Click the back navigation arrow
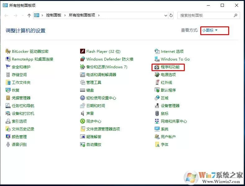This screenshot has width=245, height=186. coord(7,16)
